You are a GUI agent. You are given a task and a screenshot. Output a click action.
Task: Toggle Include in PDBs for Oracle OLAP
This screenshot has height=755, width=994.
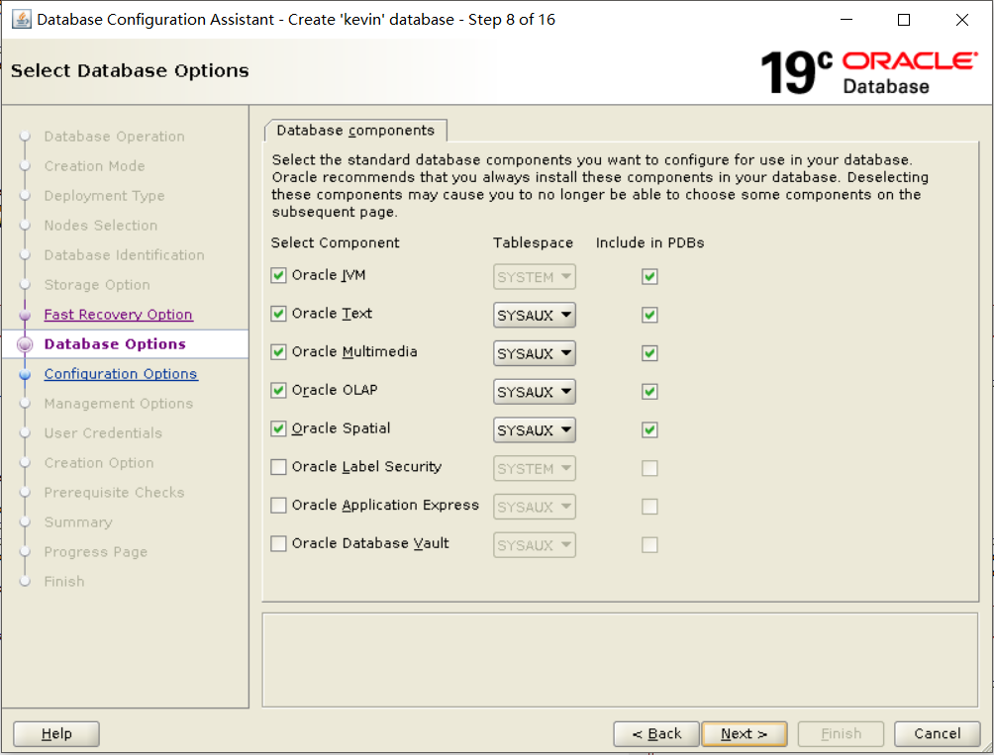(x=649, y=392)
